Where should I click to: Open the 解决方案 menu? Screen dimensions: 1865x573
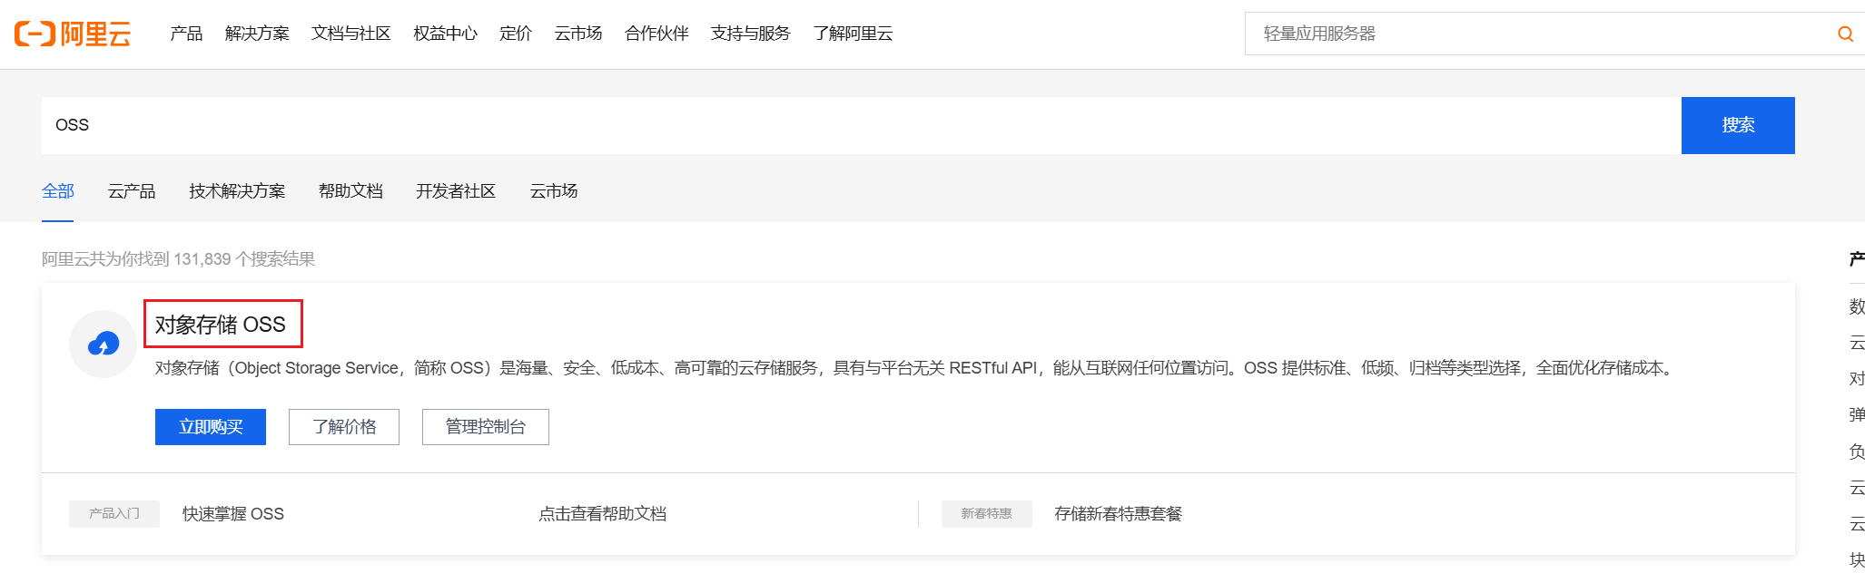pos(257,34)
